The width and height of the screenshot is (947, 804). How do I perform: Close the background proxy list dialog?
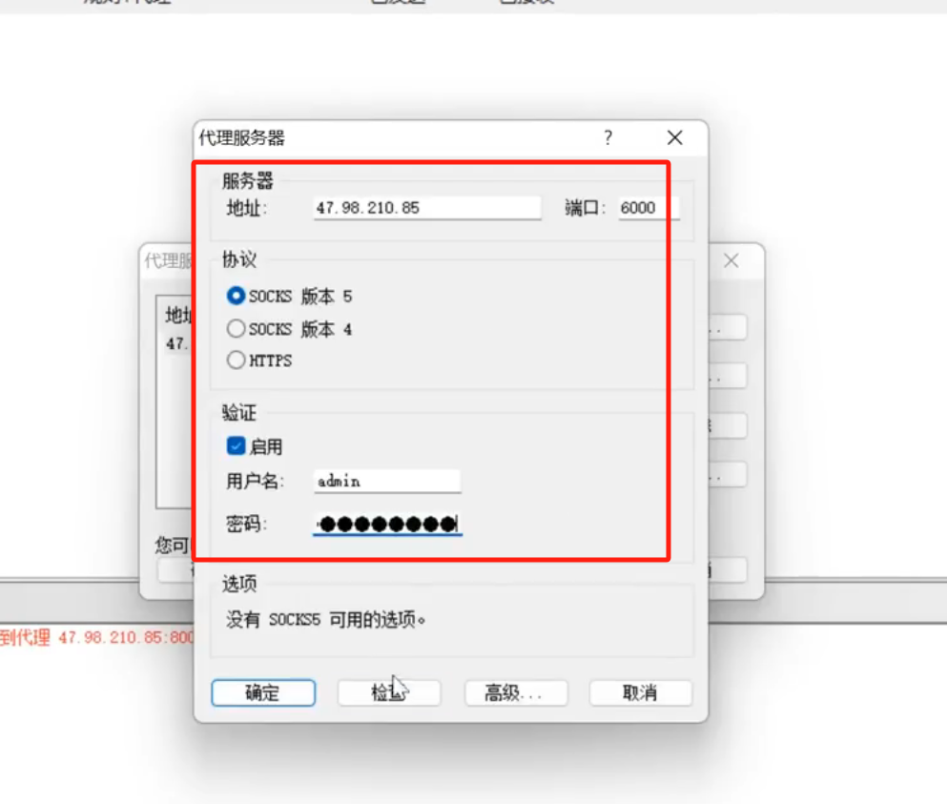point(731,261)
